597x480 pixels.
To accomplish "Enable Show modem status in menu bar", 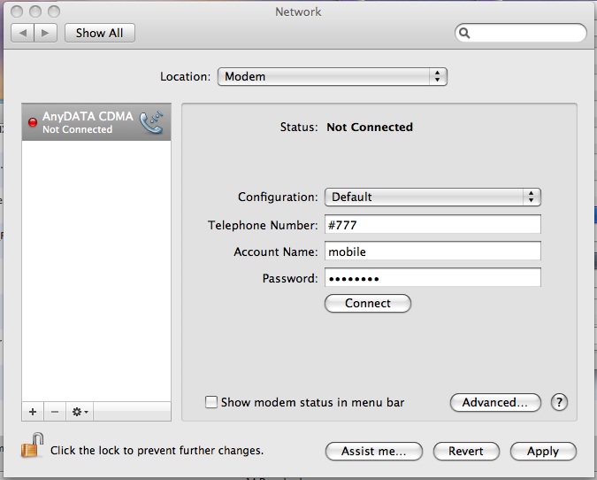I will pyautogui.click(x=211, y=402).
